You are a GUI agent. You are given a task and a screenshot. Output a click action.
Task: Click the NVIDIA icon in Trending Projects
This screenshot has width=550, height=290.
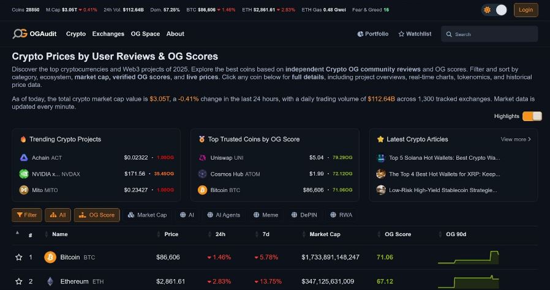click(x=24, y=174)
